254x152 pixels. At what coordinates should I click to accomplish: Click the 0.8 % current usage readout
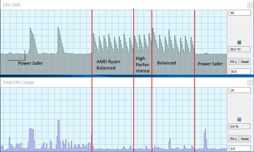click(240, 126)
